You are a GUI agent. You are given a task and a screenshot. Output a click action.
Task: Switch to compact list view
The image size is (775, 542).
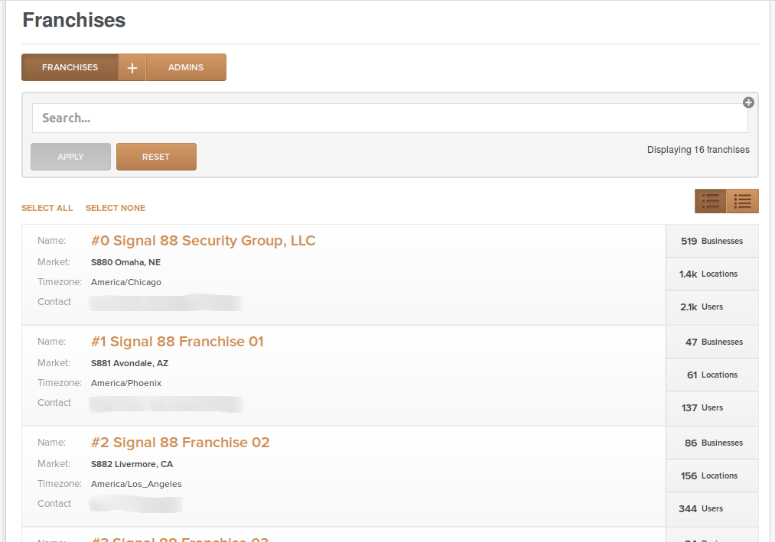point(742,201)
